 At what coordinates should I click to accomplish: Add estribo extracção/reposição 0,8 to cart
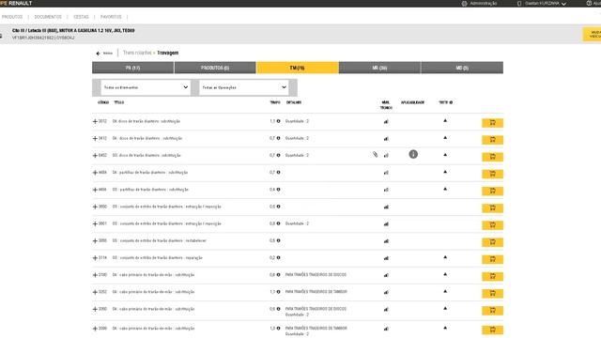pos(492,225)
